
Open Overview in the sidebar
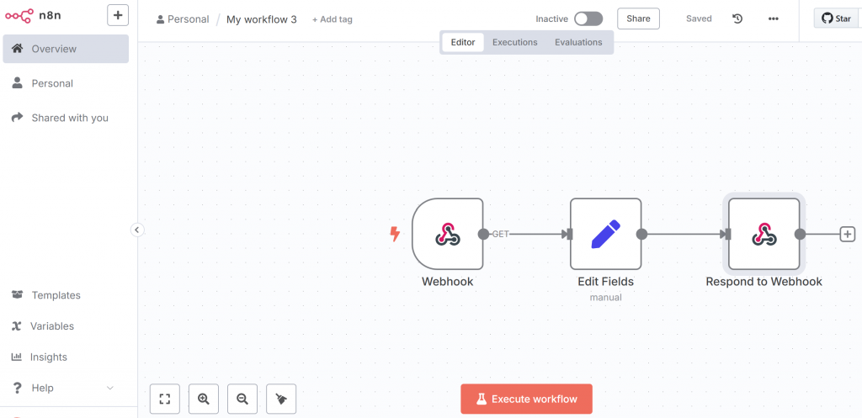pos(66,49)
